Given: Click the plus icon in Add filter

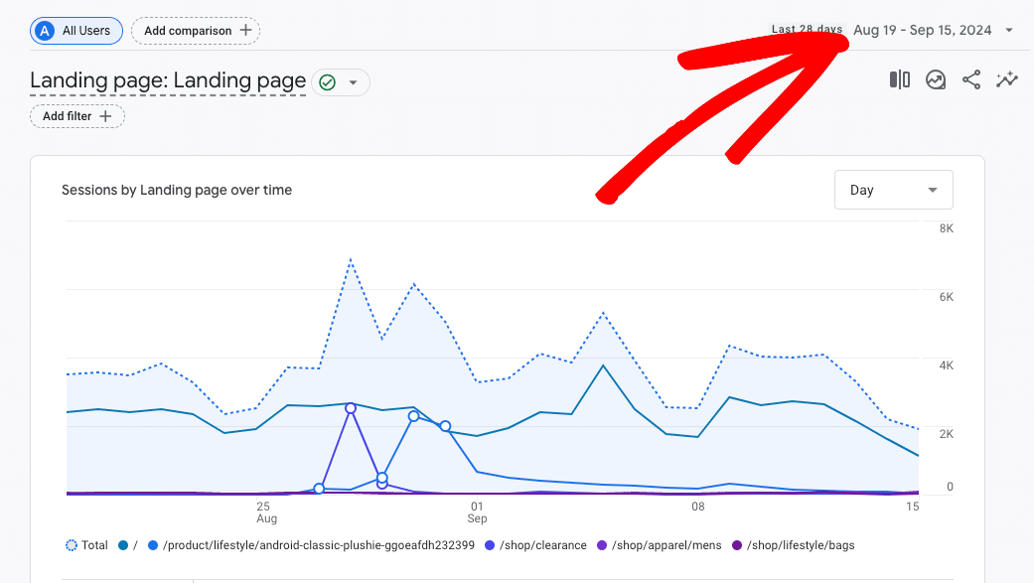Looking at the screenshot, I should [x=106, y=116].
